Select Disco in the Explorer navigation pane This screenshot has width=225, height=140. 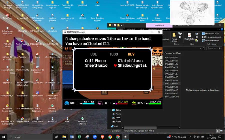[x=116, y=118]
